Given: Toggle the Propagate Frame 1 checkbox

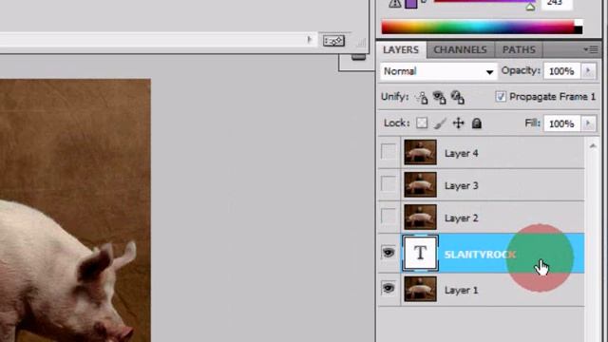Looking at the screenshot, I should tap(501, 97).
